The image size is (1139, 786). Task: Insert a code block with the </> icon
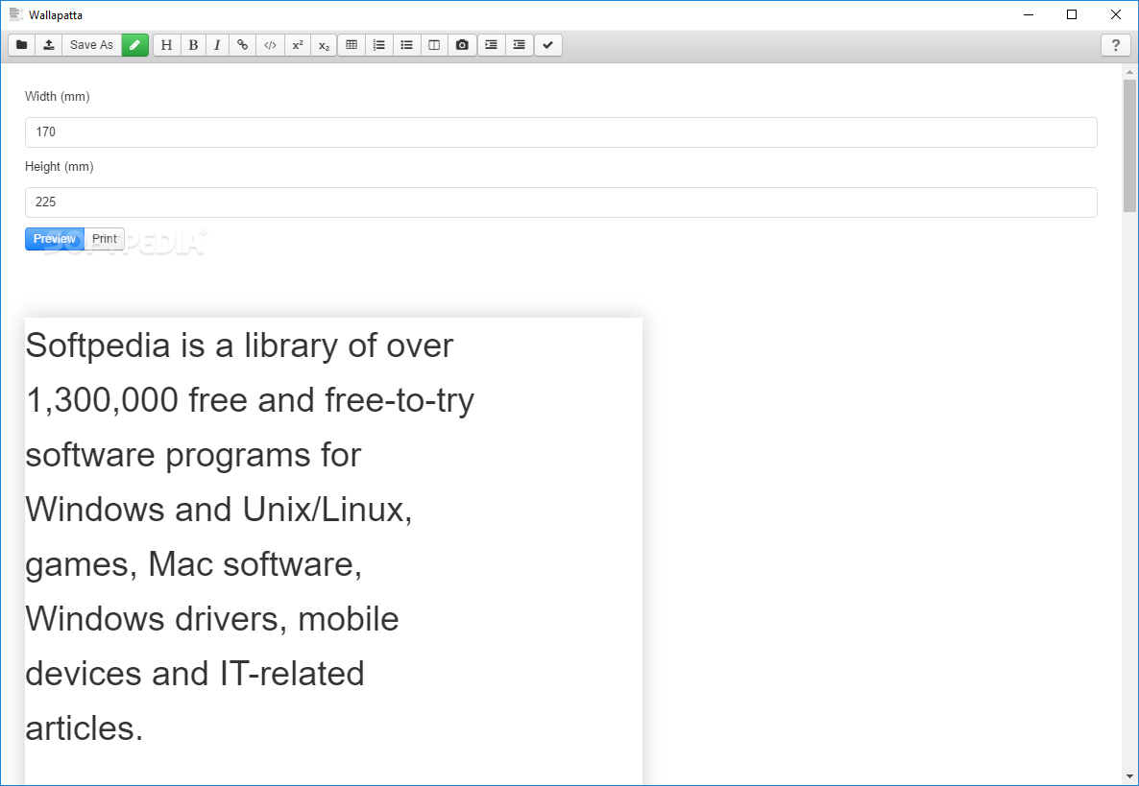(x=270, y=45)
